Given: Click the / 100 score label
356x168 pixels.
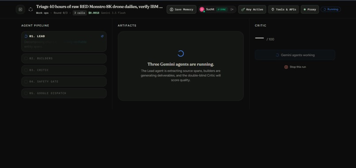Looking at the screenshot, I should pyautogui.click(x=270, y=39).
